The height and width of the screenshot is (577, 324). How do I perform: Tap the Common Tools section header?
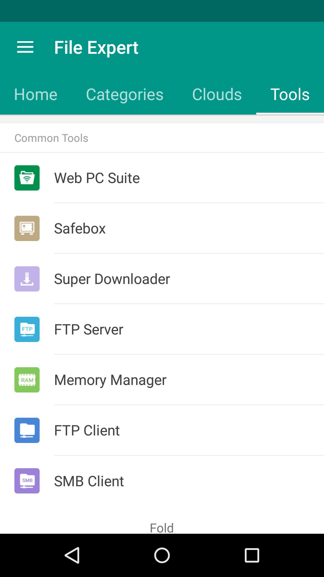[51, 138]
